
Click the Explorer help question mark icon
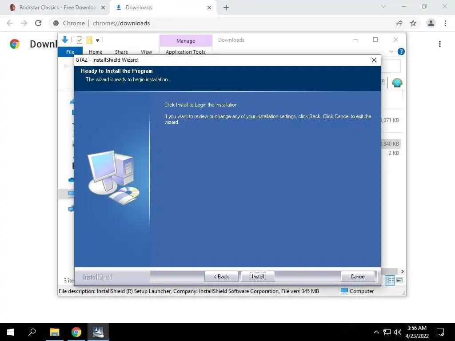[401, 52]
